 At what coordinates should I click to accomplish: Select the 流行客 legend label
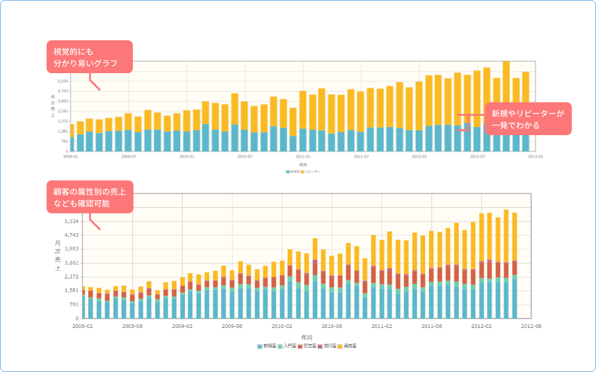(330, 346)
